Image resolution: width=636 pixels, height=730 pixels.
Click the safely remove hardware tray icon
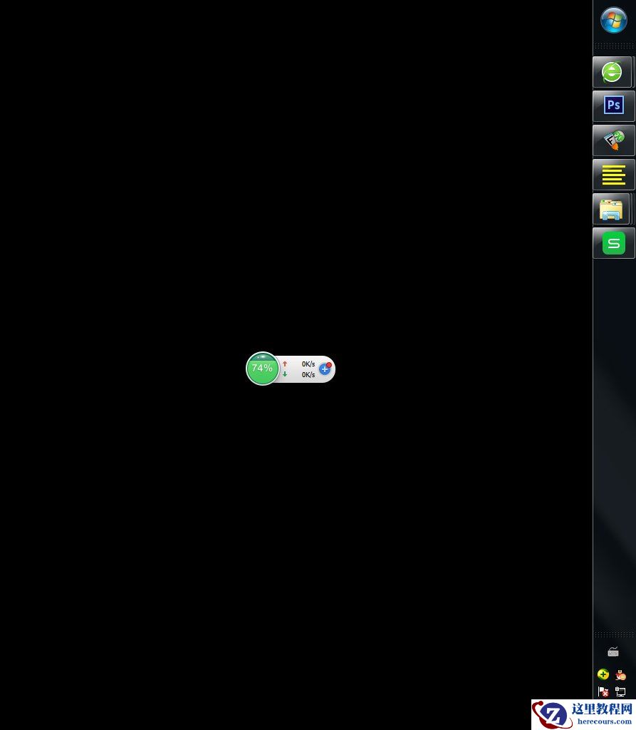(x=603, y=692)
